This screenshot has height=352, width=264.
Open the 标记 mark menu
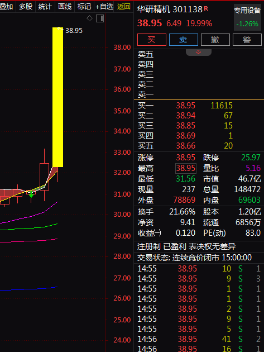[84, 7]
